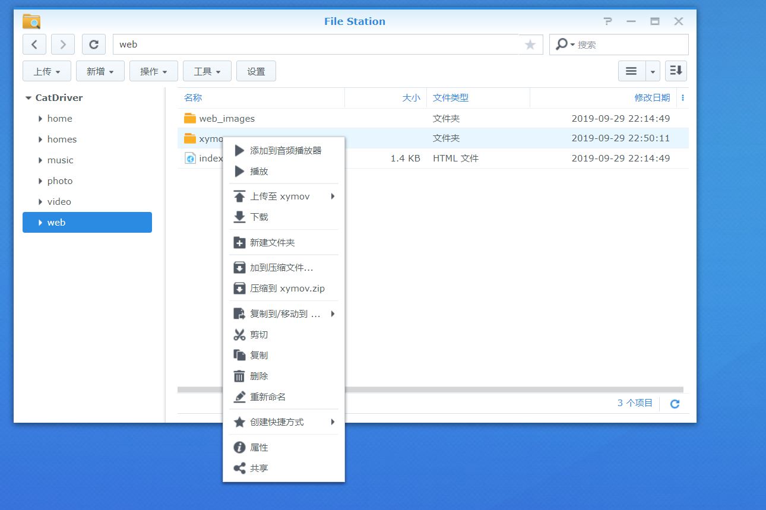Open the 设置 button
Screen dimensions: 766x510
pyautogui.click(x=256, y=71)
